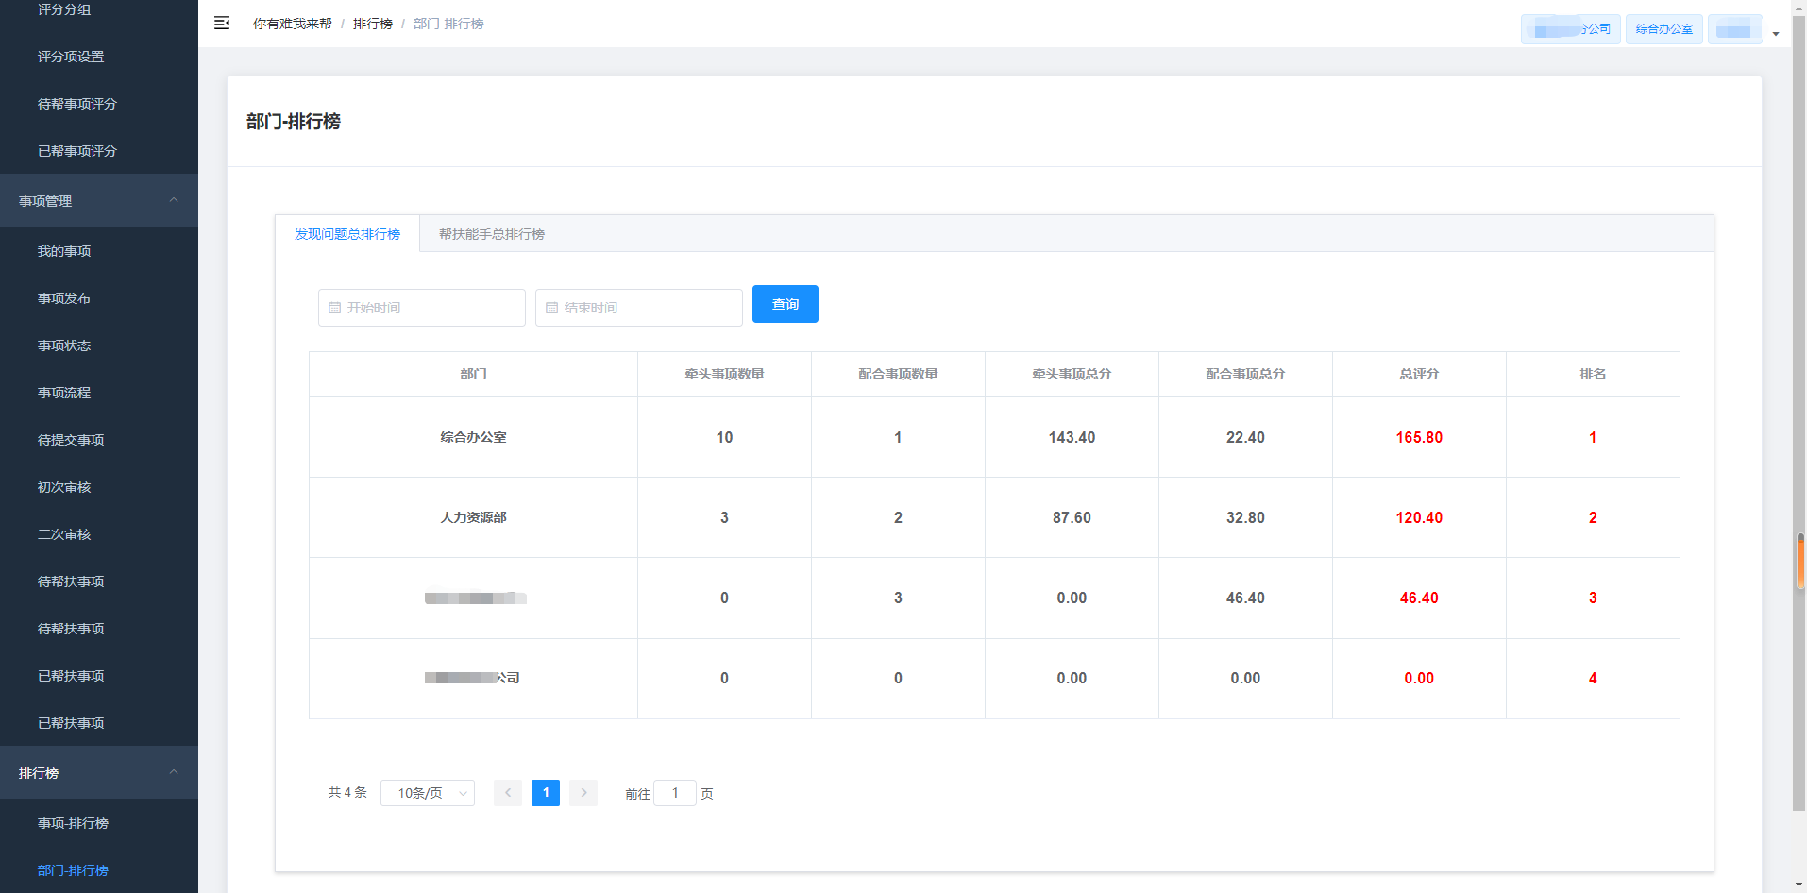Select 人力资源部 department cell

coord(473,517)
